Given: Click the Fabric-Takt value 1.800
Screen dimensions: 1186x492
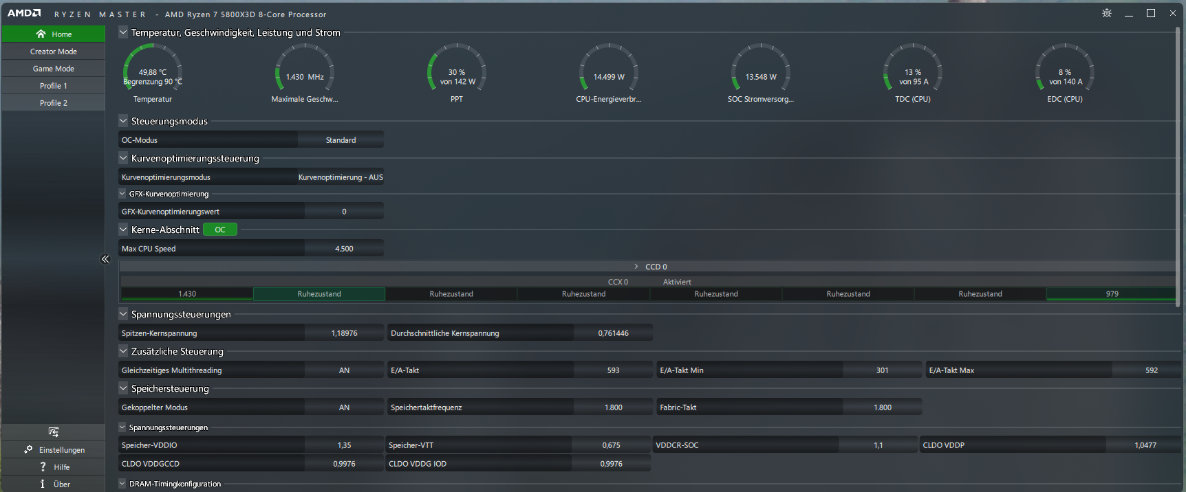Looking at the screenshot, I should coord(882,407).
